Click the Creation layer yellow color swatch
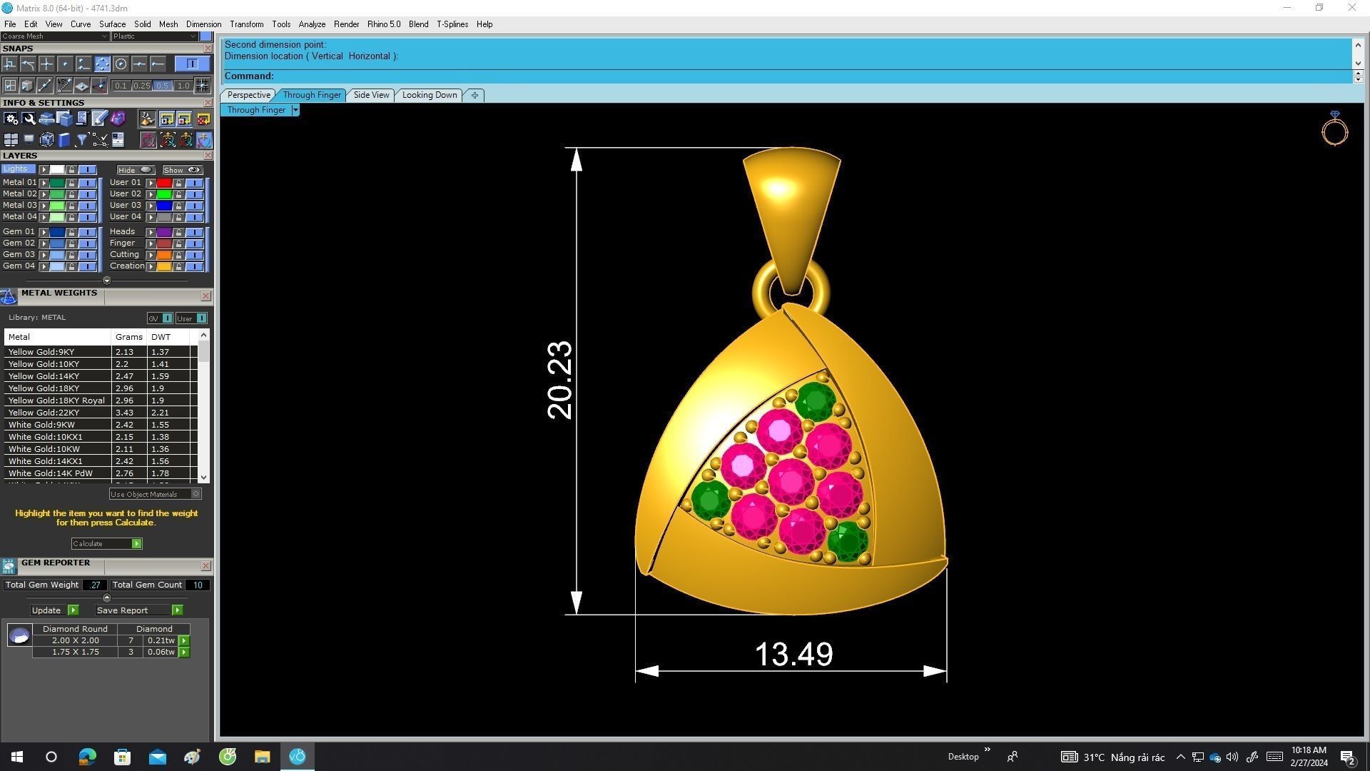 coord(164,266)
